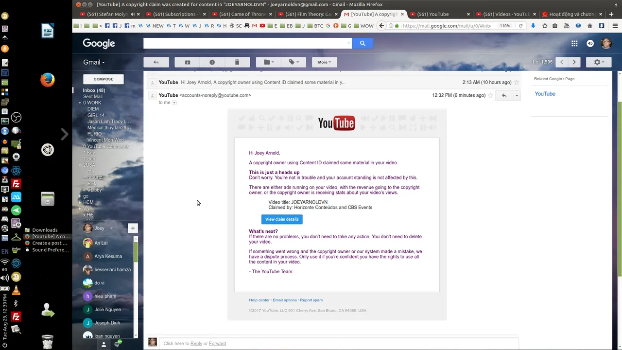Open notifications badge showing 45

(590, 43)
